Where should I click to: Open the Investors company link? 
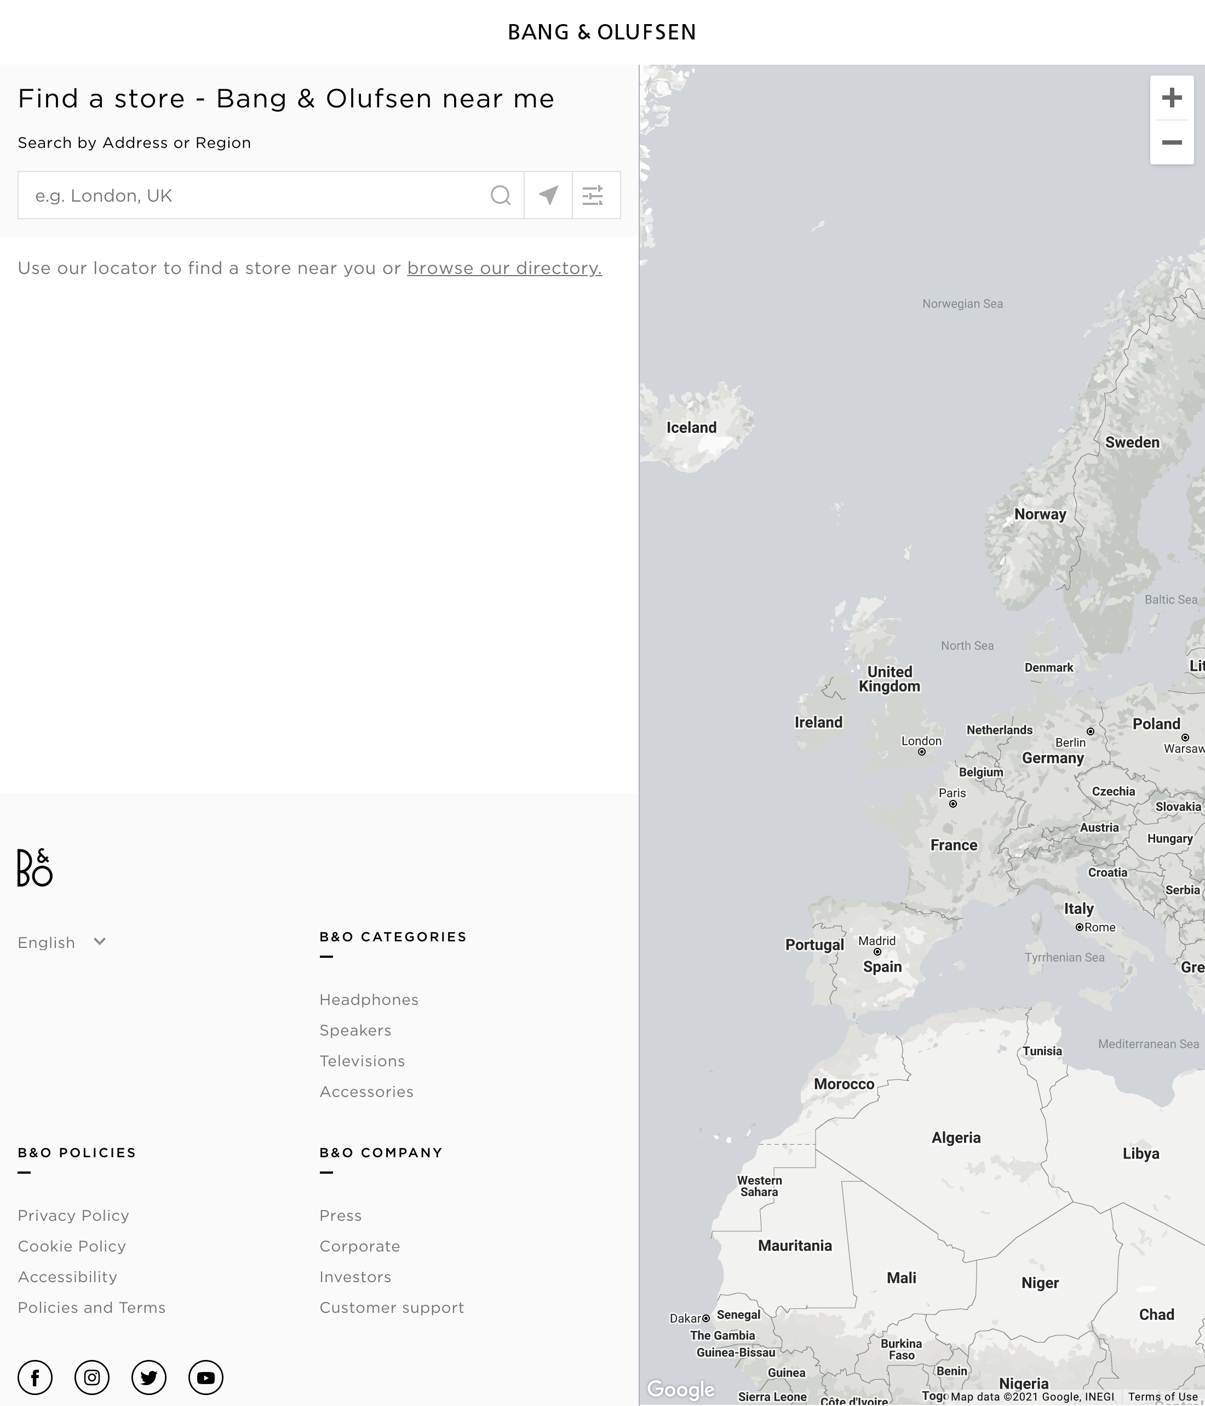tap(355, 1277)
